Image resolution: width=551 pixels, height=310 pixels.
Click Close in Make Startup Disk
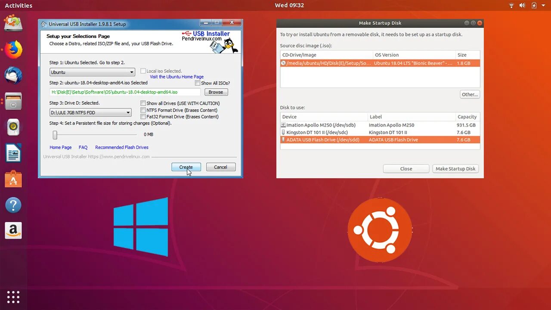(406, 169)
